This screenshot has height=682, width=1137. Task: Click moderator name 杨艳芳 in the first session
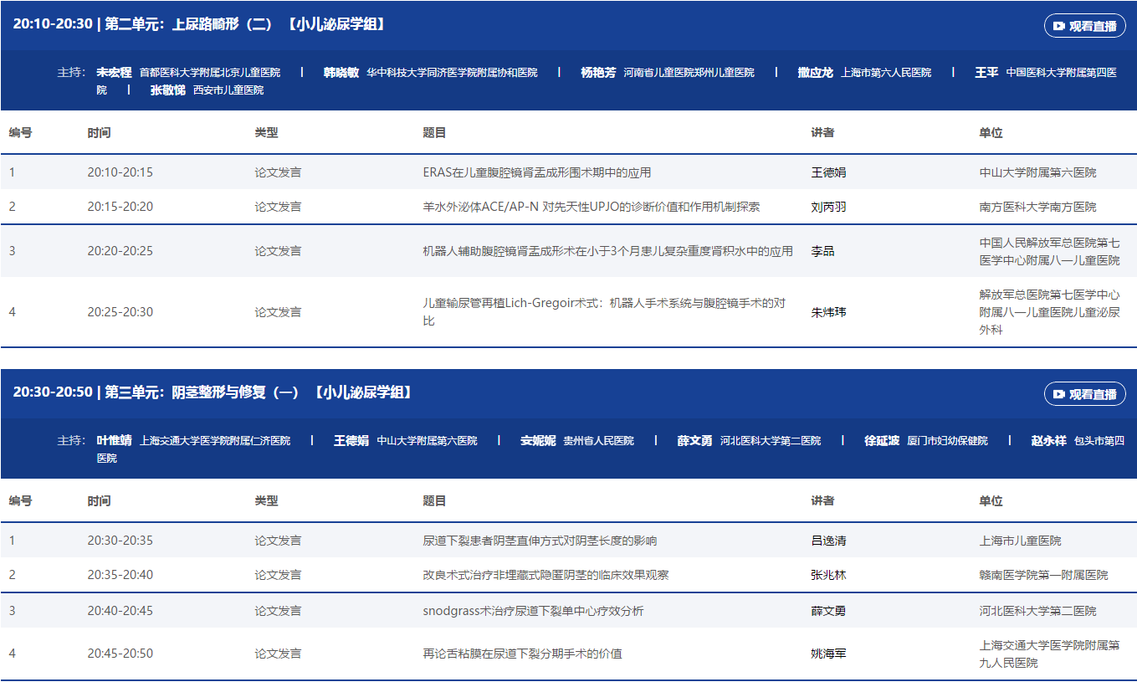tap(598, 73)
